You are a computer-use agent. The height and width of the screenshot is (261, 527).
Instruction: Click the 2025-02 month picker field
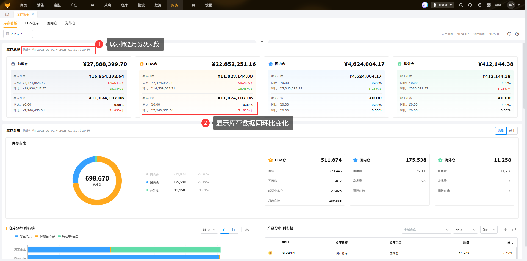point(18,34)
